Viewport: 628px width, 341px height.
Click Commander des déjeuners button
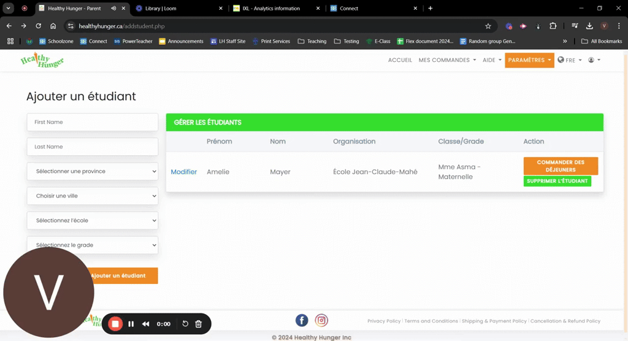point(561,166)
